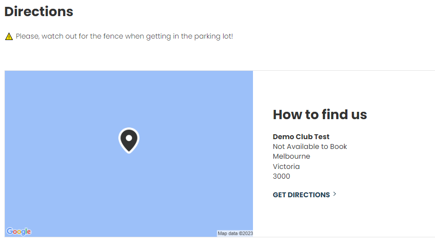This screenshot has height=250, width=435.
Task: Click the black map location pin
Action: [129, 140]
